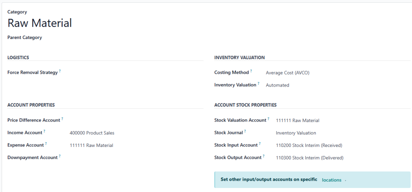Show tooltip icon for Income Account
412x192 pixels.
44,131
